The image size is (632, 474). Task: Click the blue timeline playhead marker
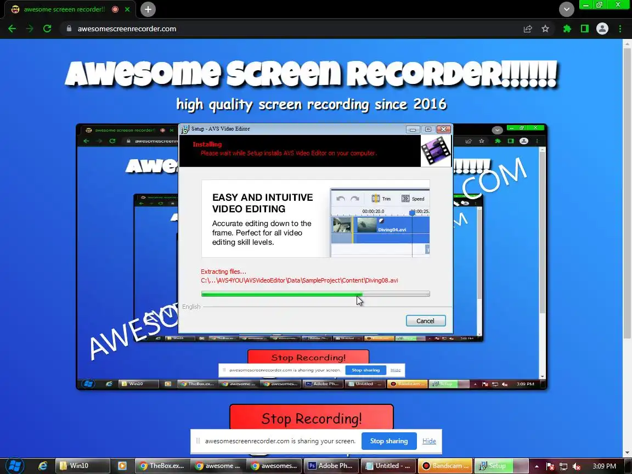point(412,212)
